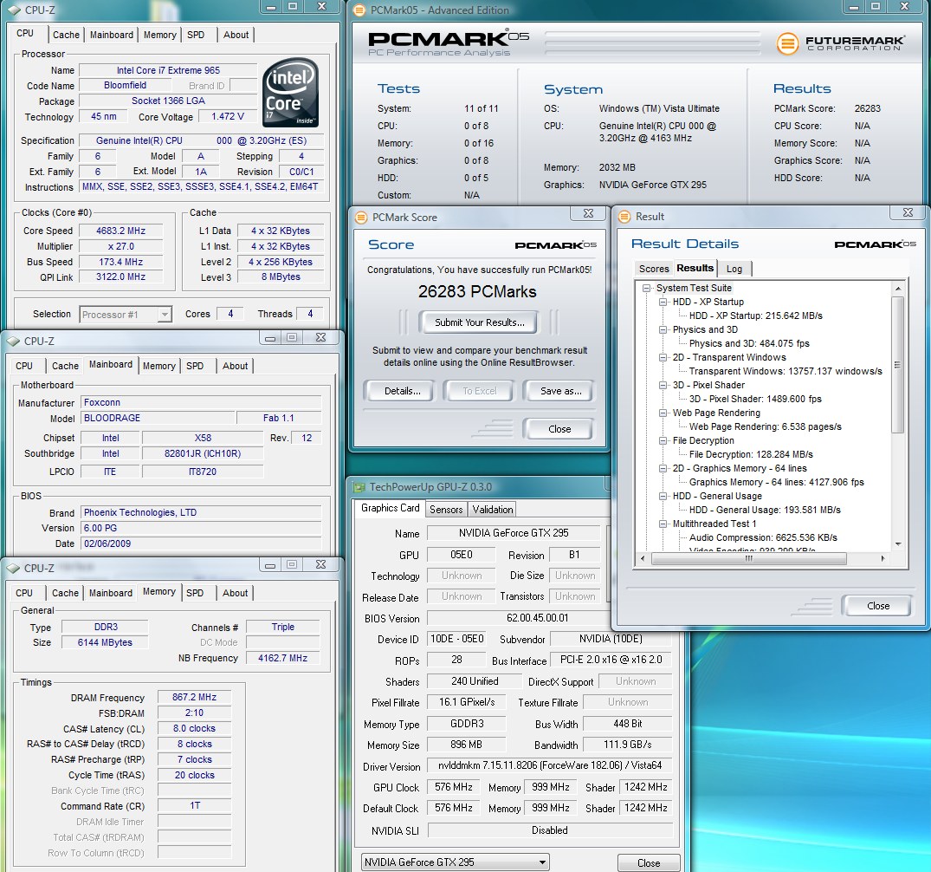Collapse the HDD - XP Startup node
The height and width of the screenshot is (872, 931).
pos(663,302)
